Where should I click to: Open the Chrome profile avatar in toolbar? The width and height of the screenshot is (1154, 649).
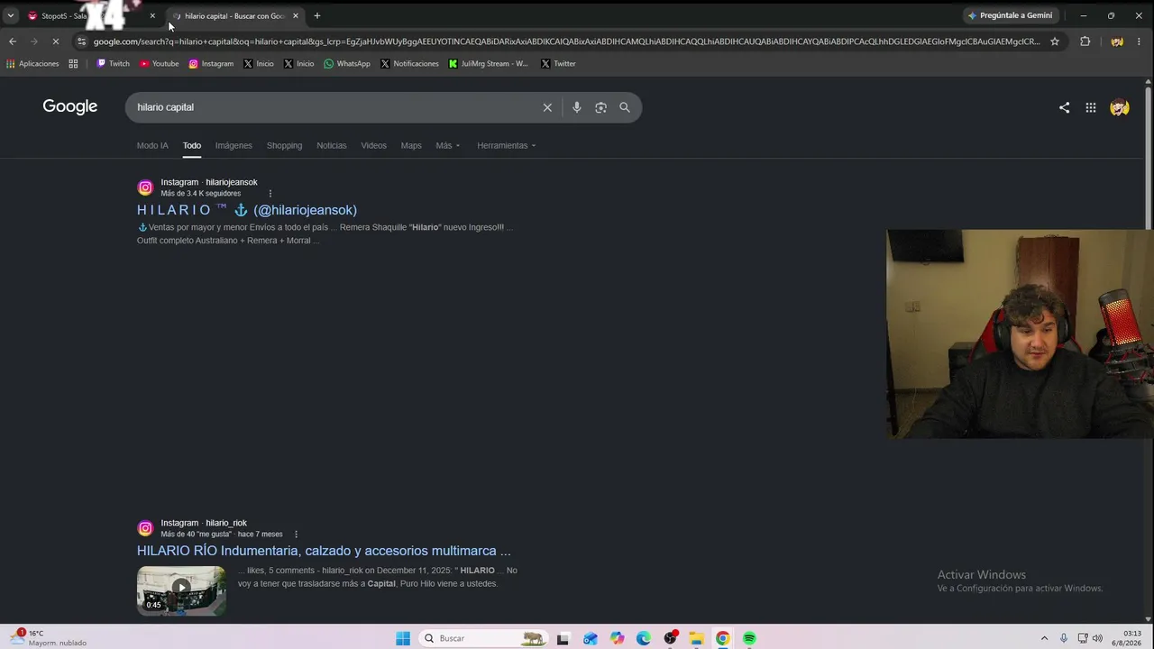(x=1117, y=41)
